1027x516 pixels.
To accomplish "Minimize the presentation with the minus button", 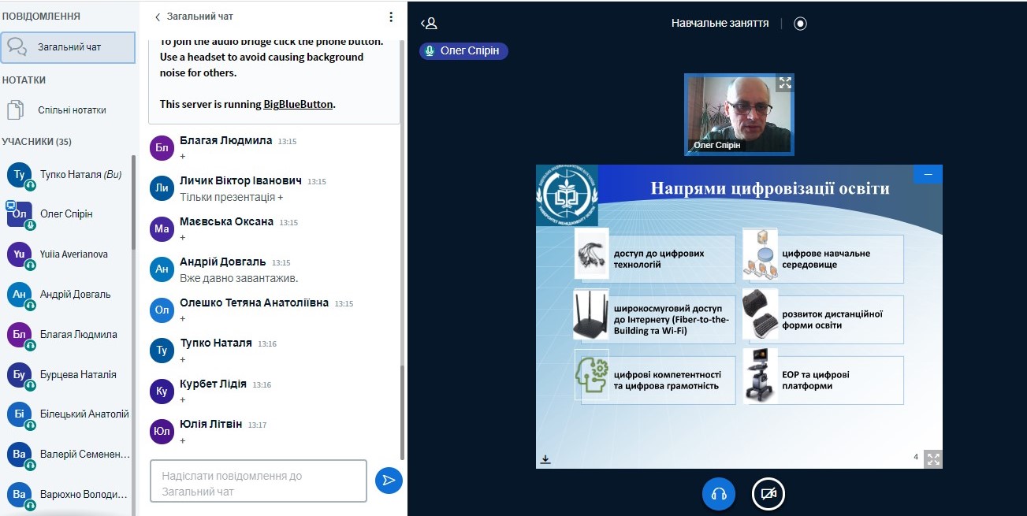I will tap(928, 174).
